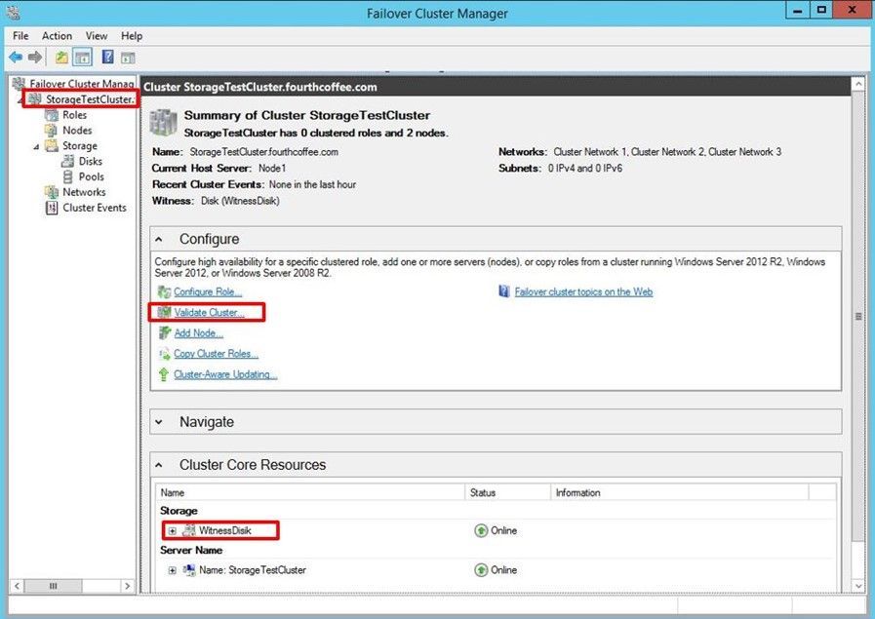Viewport: 875px width, 619px height.
Task: Click Validate Cluster link
Action: [x=210, y=312]
